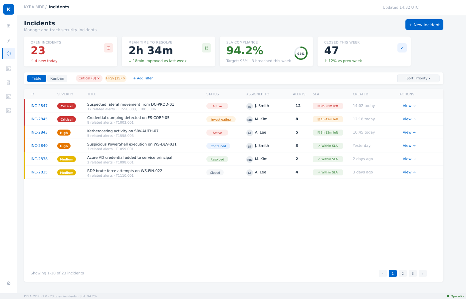The width and height of the screenshot is (466, 299).
Task: Select the Table view tab
Action: pyautogui.click(x=37, y=78)
